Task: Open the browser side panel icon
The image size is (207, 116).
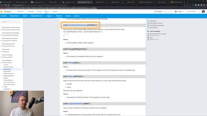Action: point(201,5)
